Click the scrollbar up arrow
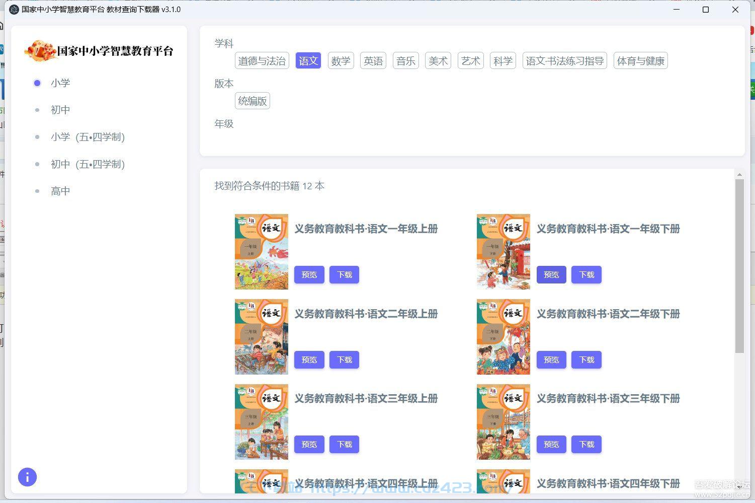Image resolution: width=755 pixels, height=503 pixels. coord(739,175)
